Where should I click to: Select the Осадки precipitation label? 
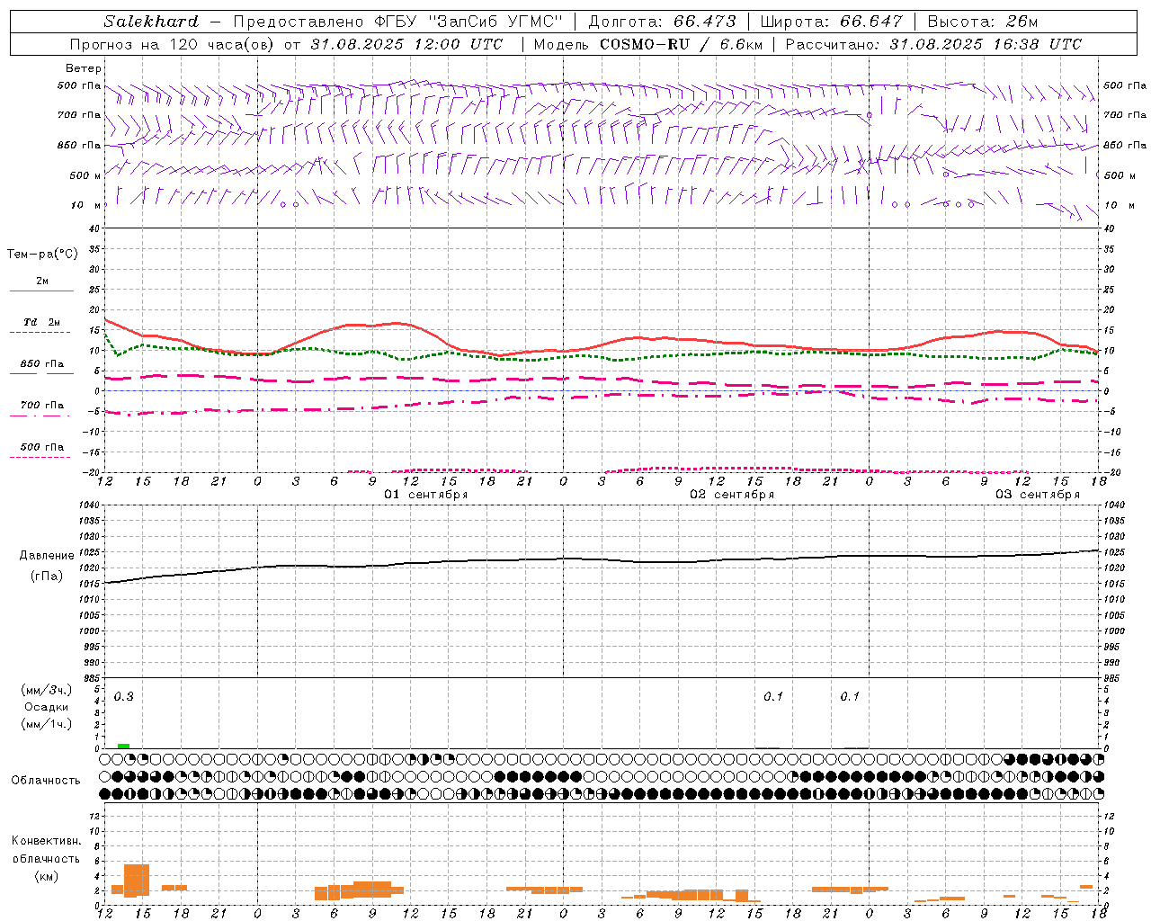click(x=47, y=707)
